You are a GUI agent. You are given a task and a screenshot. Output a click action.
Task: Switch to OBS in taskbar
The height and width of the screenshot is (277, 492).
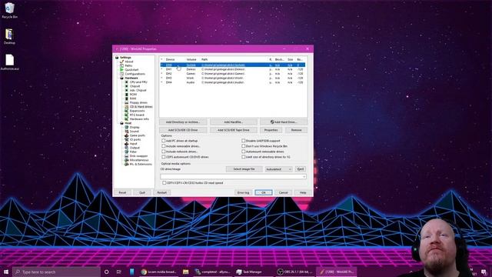click(x=295, y=272)
